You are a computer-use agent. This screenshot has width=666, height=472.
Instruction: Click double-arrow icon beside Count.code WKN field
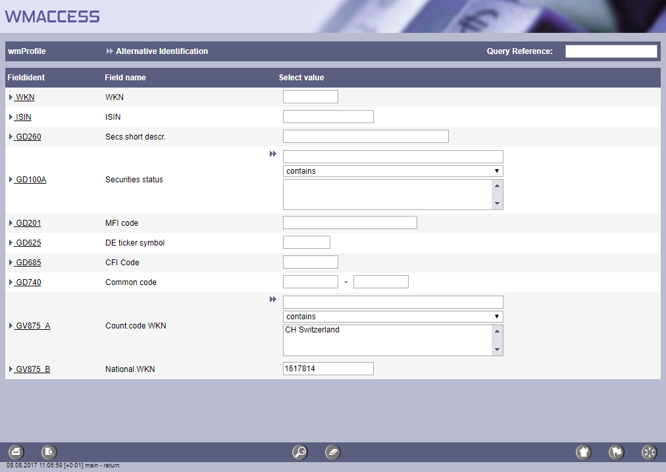[273, 300]
